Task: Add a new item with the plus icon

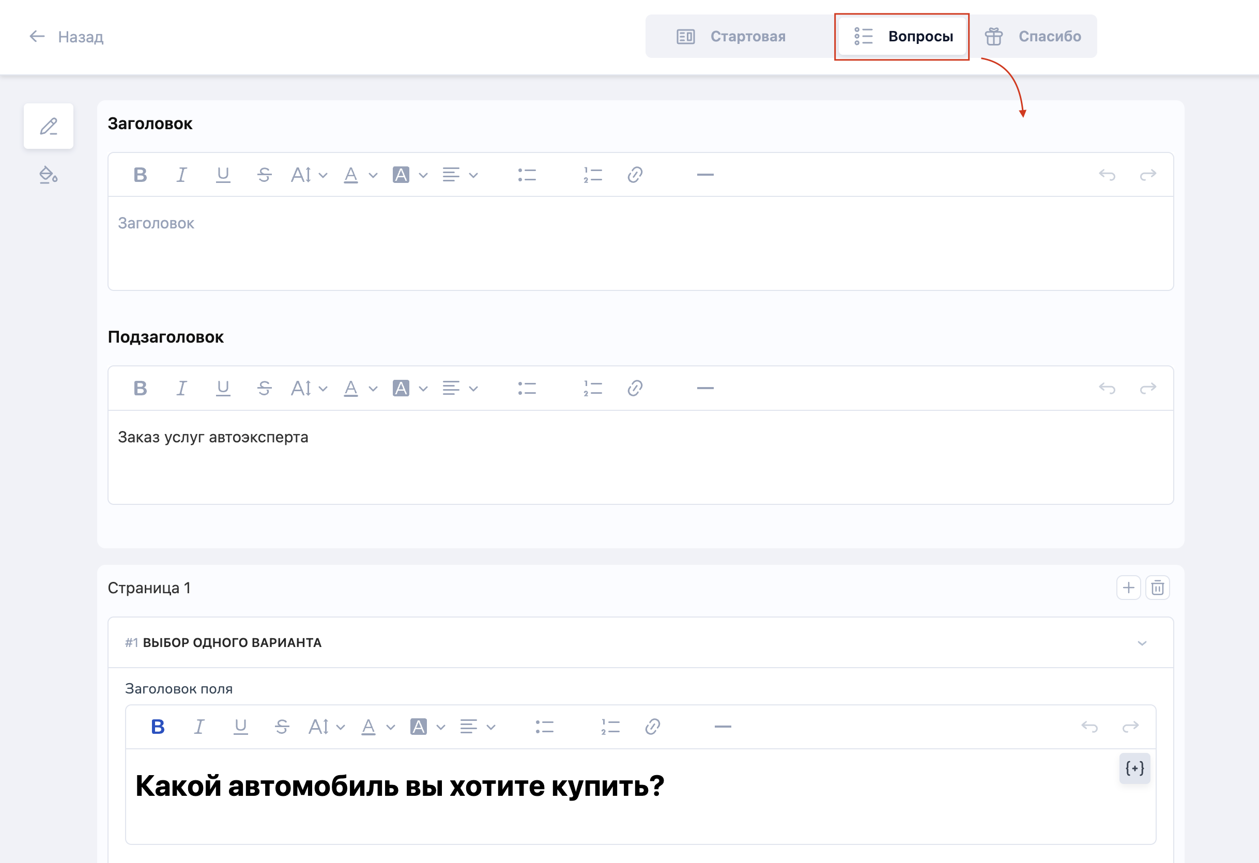Action: [x=1128, y=588]
